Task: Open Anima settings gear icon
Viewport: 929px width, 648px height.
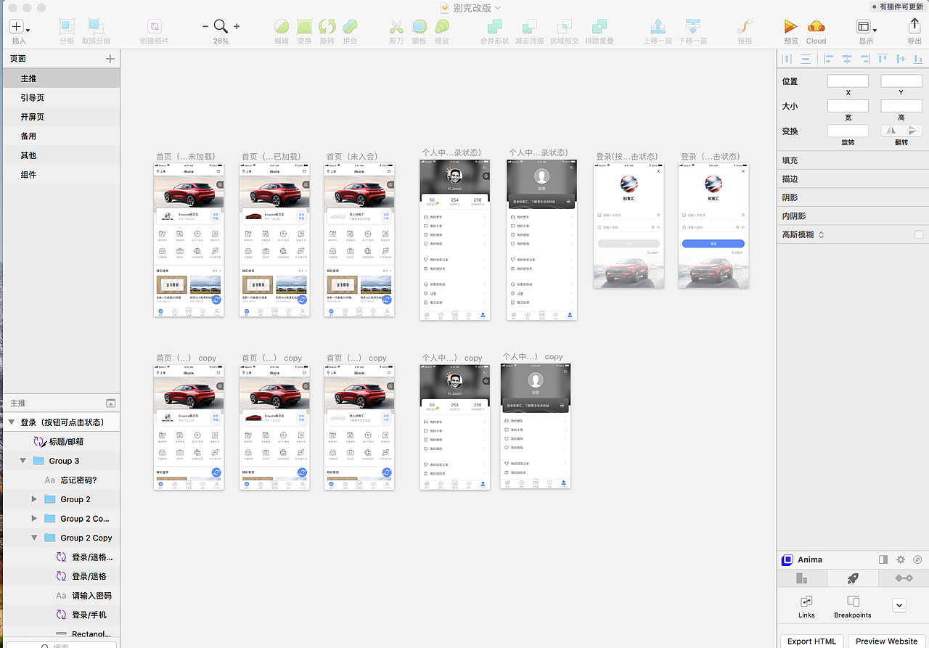Action: coord(901,559)
